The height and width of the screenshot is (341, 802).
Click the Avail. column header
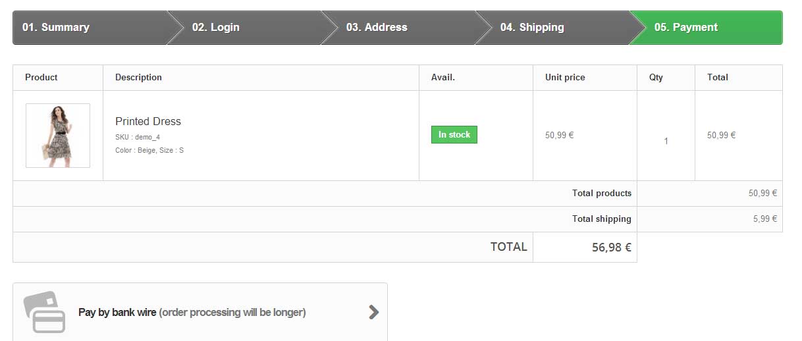442,77
